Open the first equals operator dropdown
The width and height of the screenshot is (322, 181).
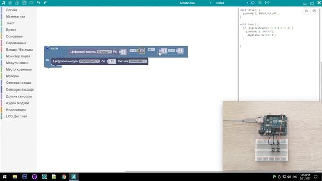(133, 50)
